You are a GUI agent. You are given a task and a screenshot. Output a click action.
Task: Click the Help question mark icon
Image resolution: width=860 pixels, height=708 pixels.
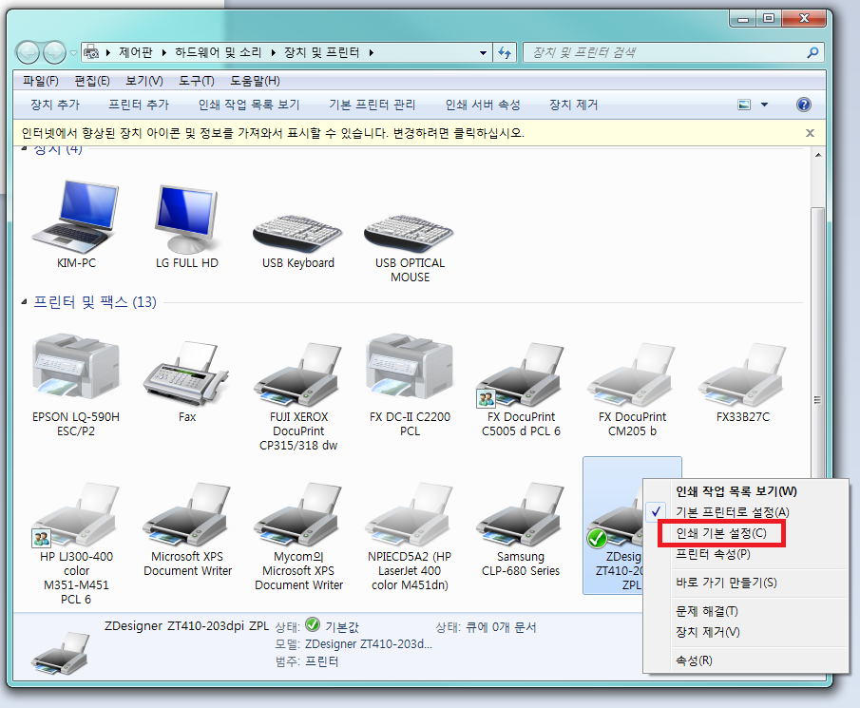tap(804, 105)
